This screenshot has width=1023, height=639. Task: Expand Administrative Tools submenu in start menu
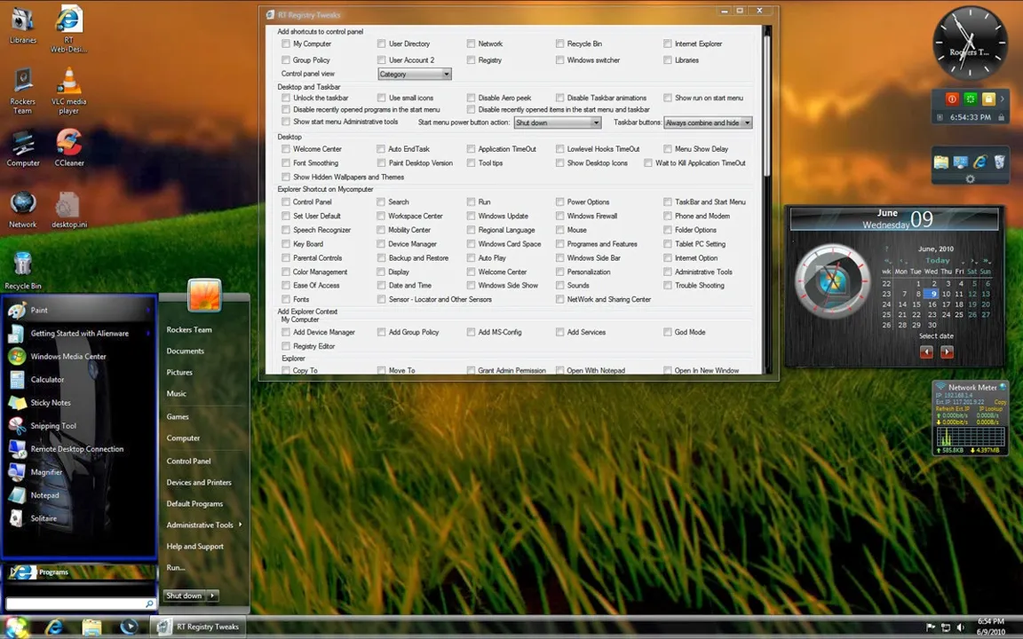(x=240, y=525)
